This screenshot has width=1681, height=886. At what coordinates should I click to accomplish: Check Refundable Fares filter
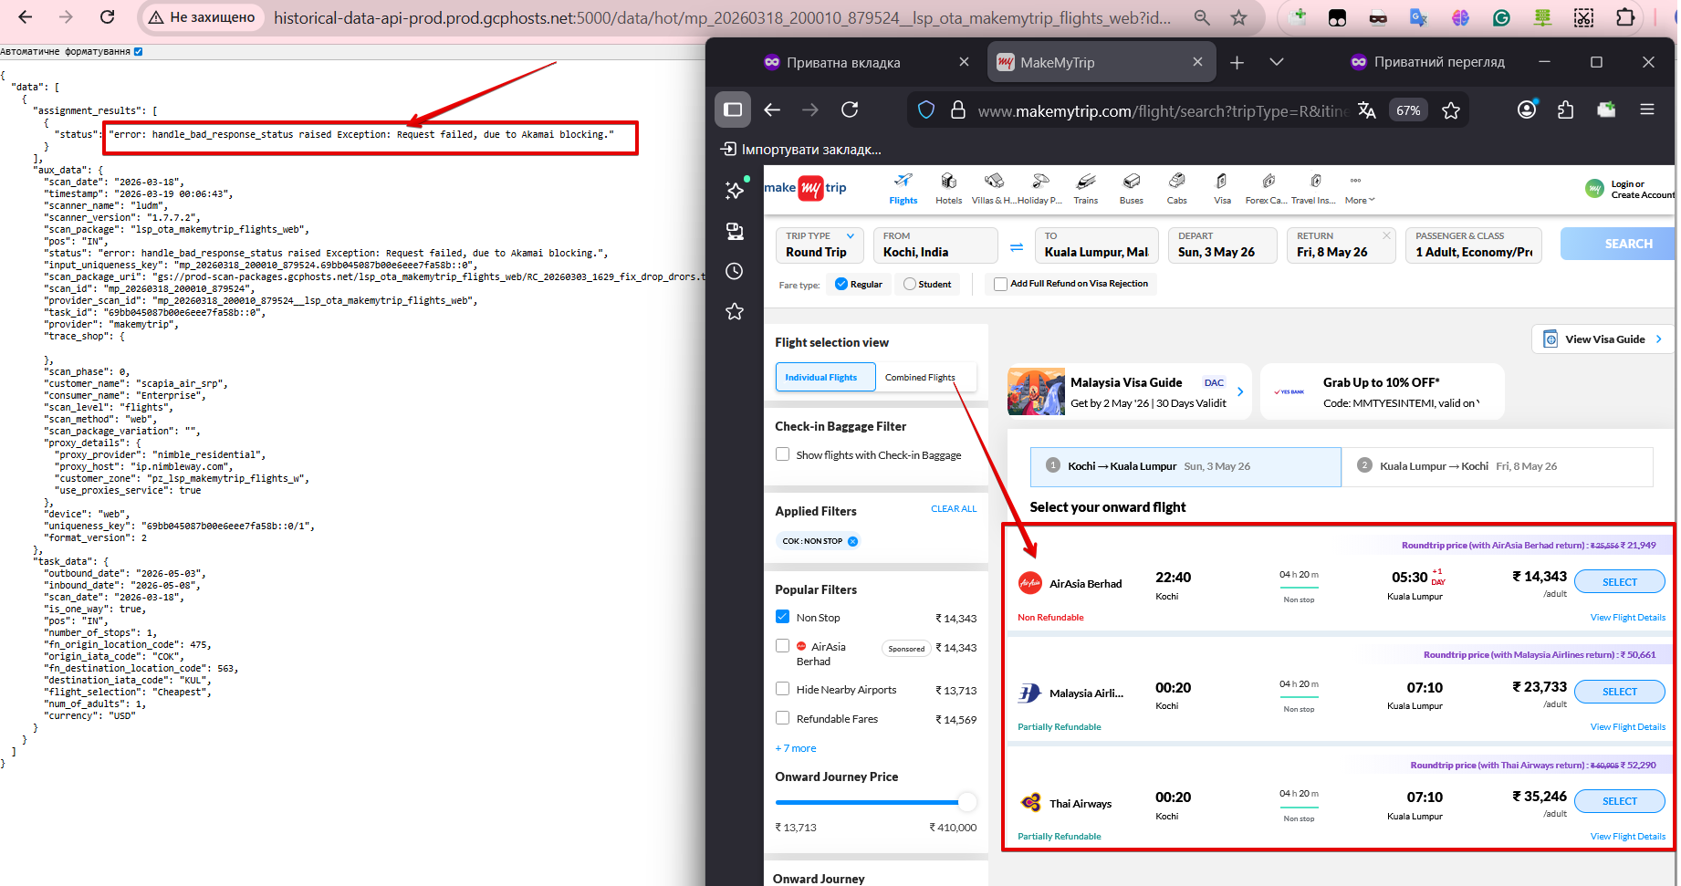pos(782,718)
